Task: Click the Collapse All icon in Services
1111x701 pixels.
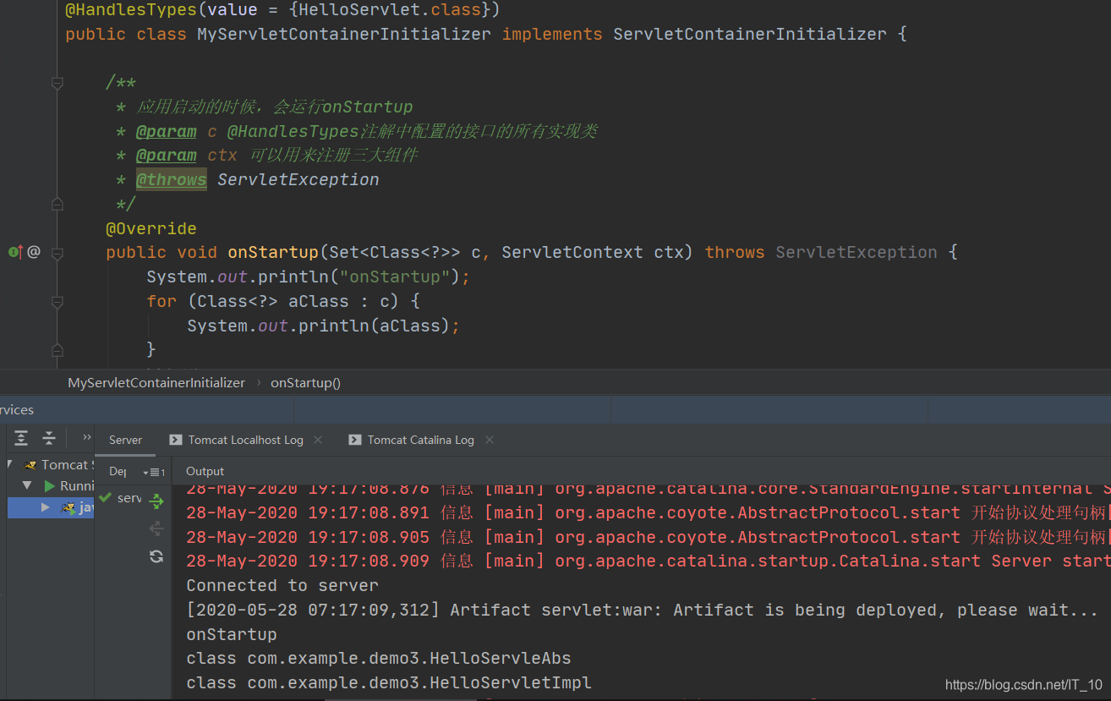Action: click(x=49, y=438)
